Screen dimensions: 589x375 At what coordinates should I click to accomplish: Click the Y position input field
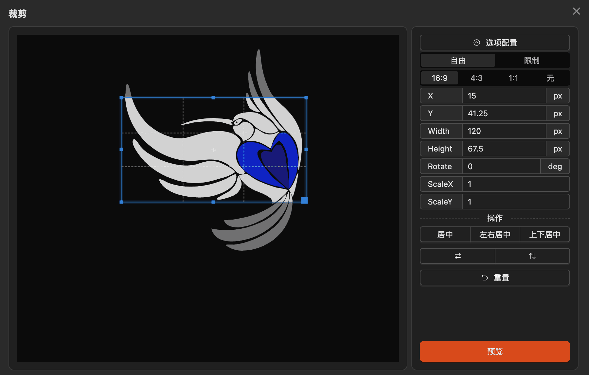pos(504,113)
